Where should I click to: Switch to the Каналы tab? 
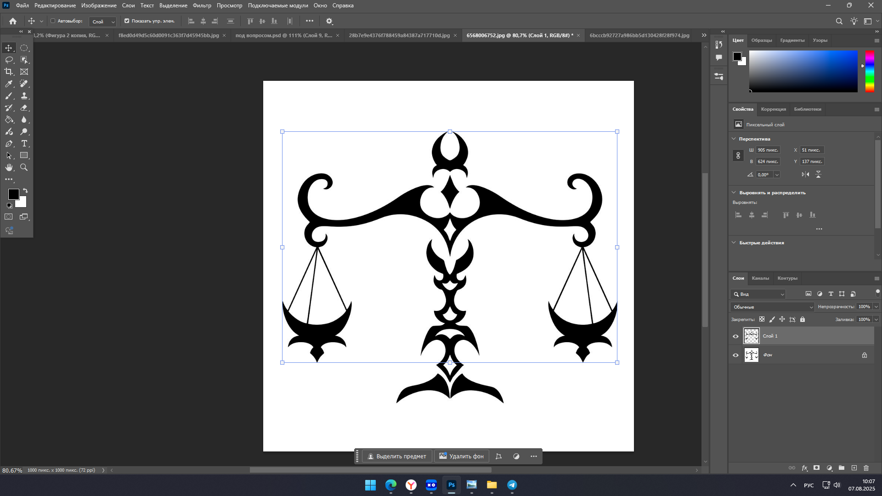coord(760,278)
